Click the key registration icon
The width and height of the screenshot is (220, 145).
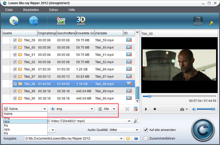pyautogui.click(x=211, y=23)
